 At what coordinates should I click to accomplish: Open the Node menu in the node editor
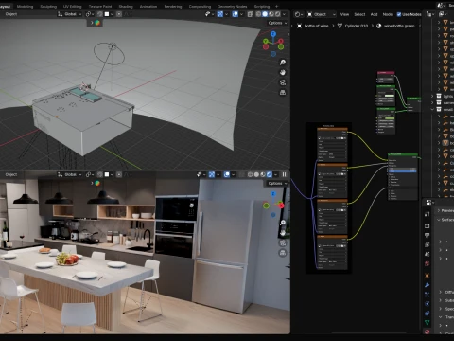coord(388,14)
